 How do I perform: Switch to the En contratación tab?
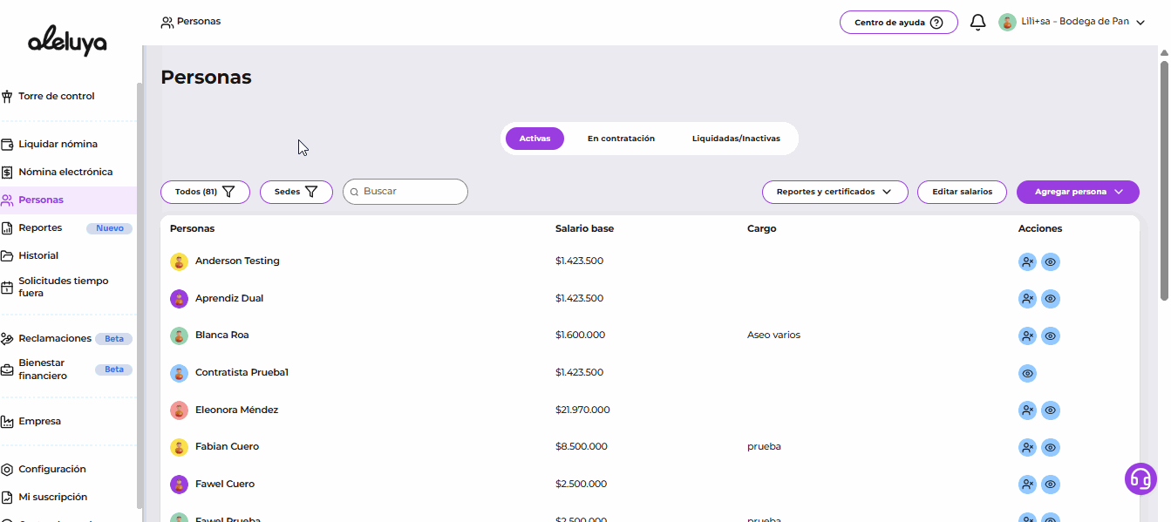(621, 139)
